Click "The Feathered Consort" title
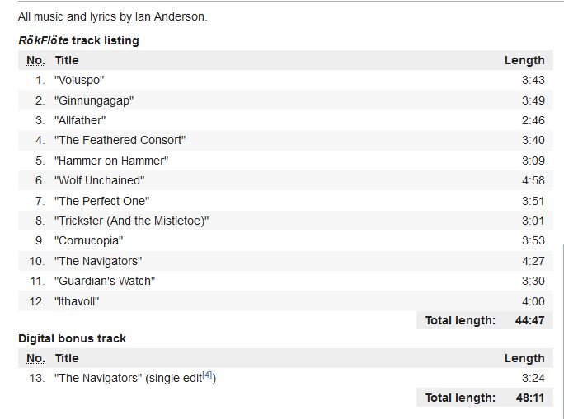This screenshot has height=419, width=564. (120, 140)
